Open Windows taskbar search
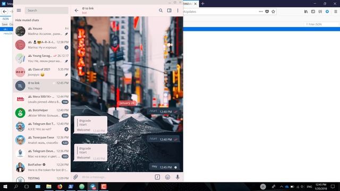 (16, 186)
